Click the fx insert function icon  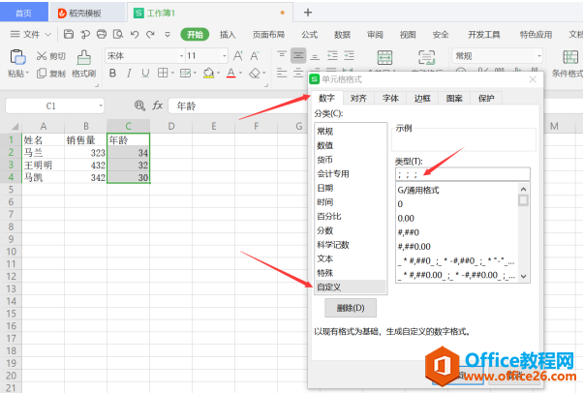click(157, 105)
